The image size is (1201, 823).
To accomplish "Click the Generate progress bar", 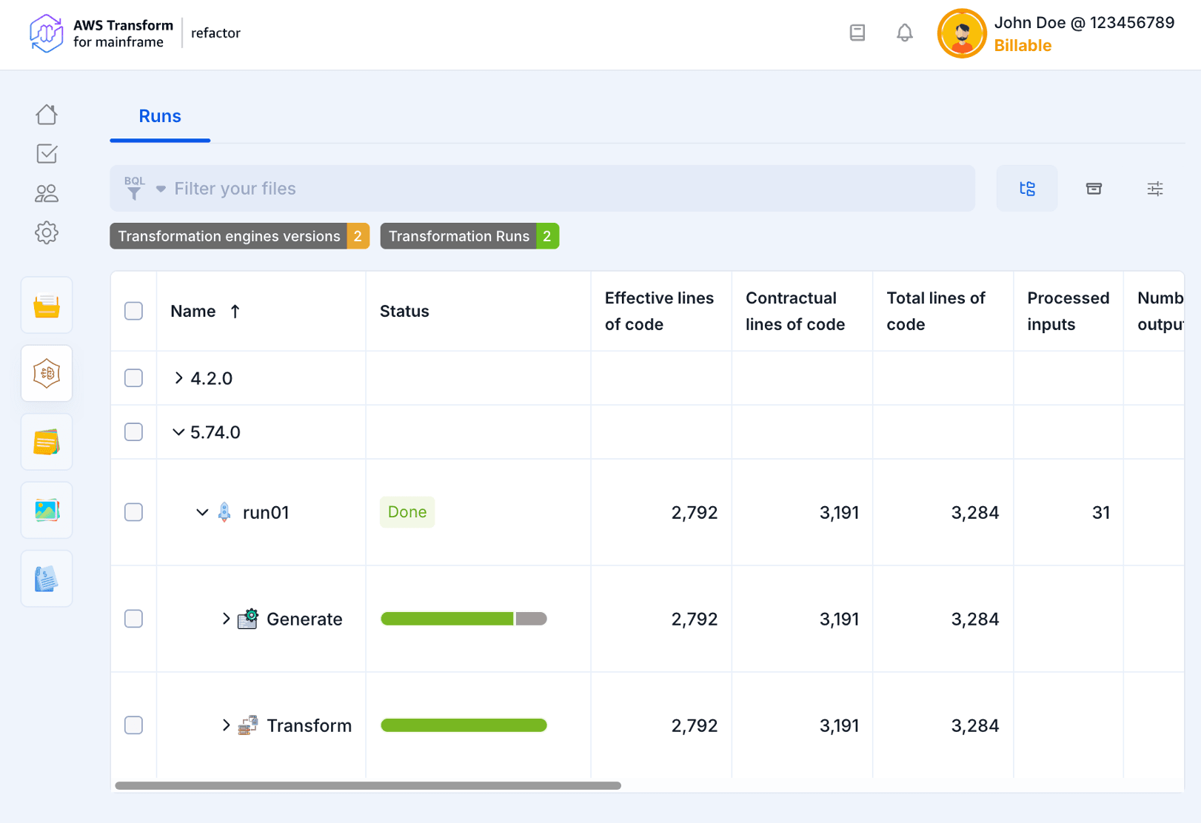I will 464,619.
